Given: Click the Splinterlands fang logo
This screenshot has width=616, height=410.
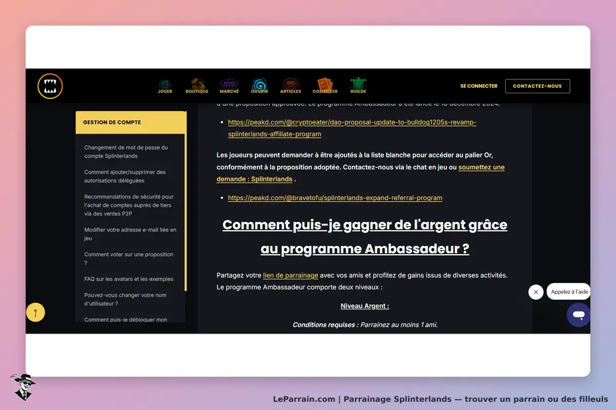Looking at the screenshot, I should (x=50, y=86).
